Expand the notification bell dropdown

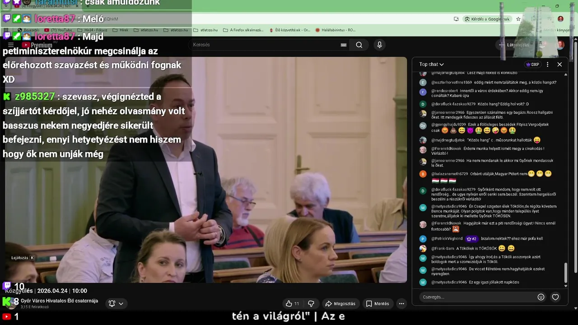point(116,304)
